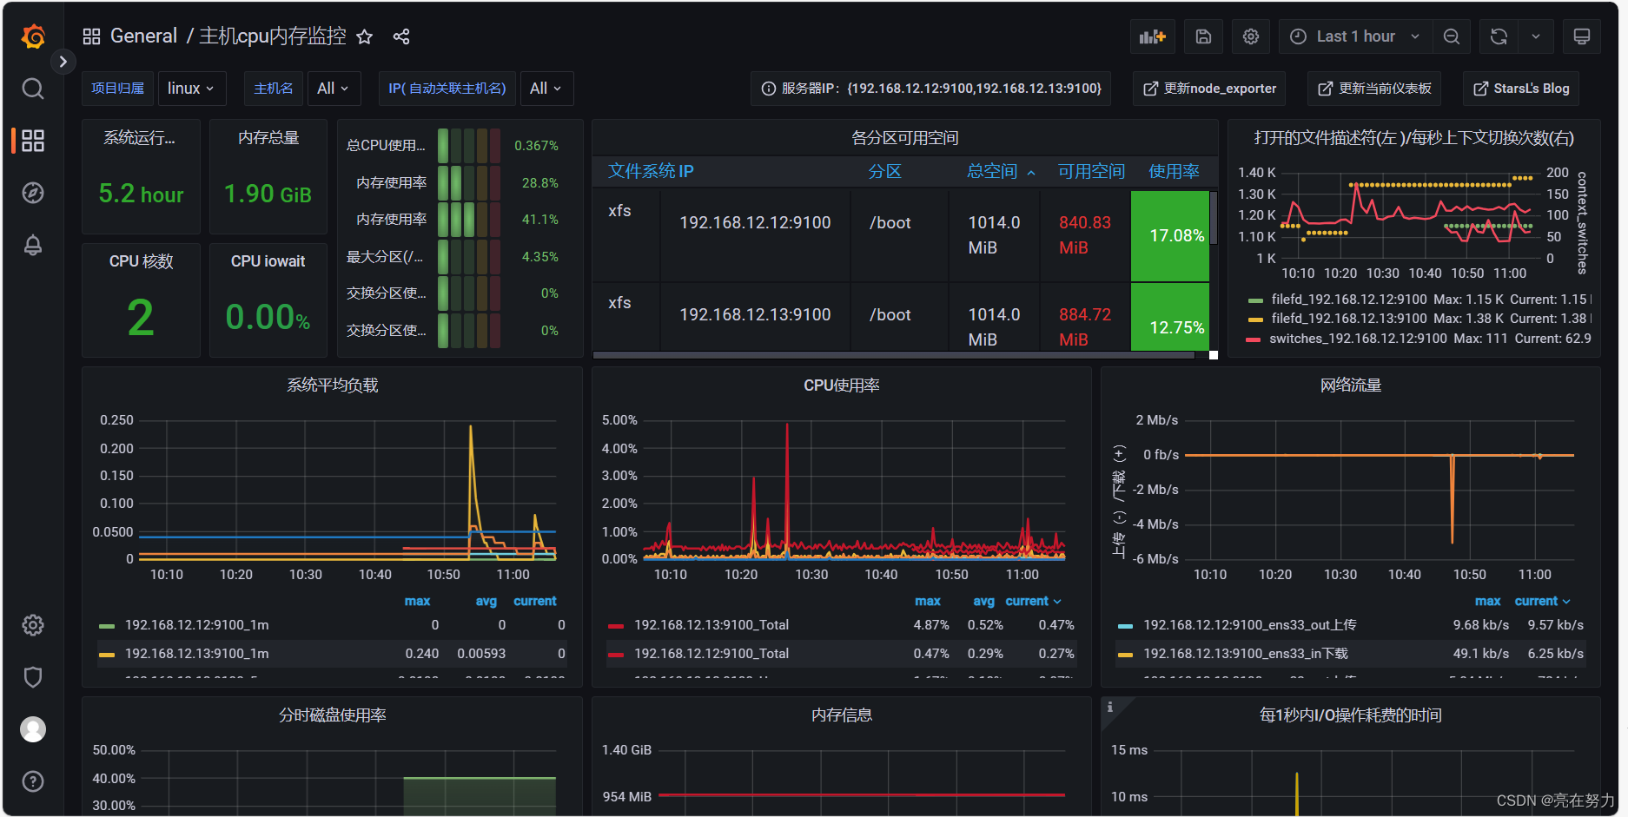Zoom out the time range
Image resolution: width=1628 pixels, height=817 pixels.
[1452, 36]
